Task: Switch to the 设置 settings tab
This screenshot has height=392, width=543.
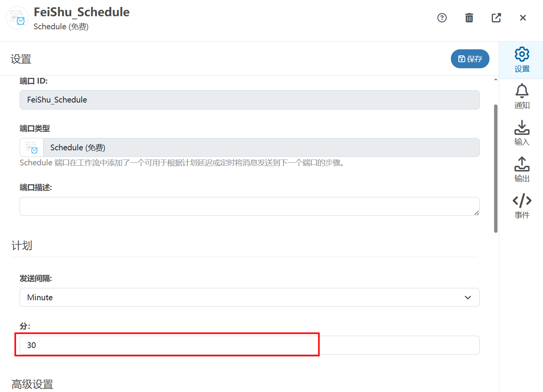Action: [521, 60]
